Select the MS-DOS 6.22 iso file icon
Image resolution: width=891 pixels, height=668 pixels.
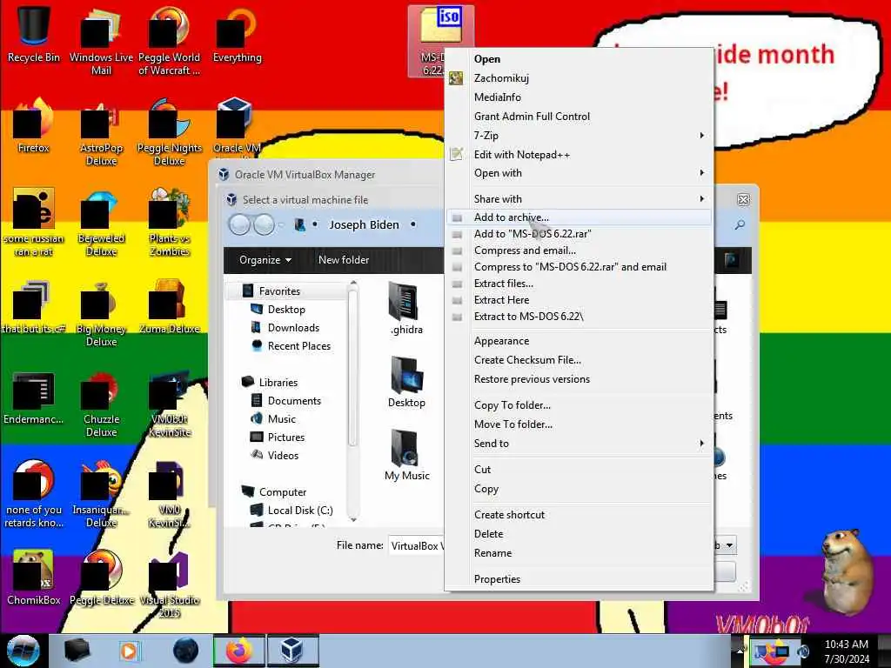[440, 25]
